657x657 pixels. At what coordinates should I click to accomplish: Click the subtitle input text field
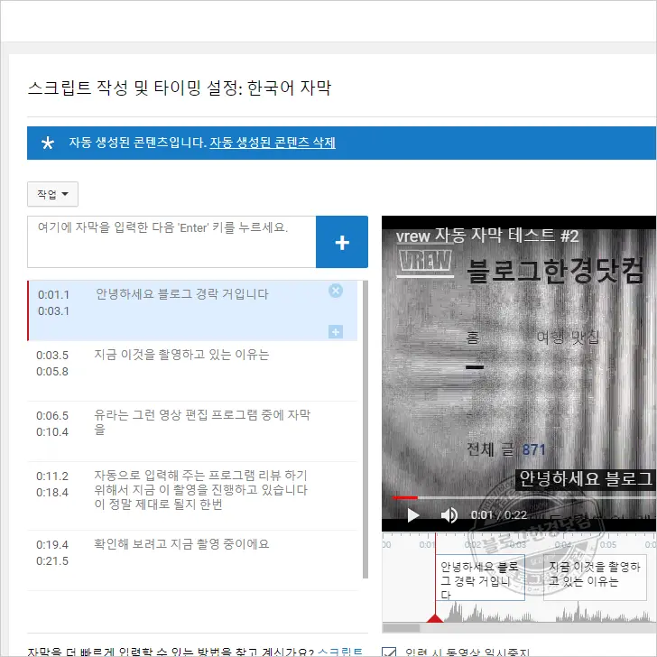pyautogui.click(x=171, y=242)
